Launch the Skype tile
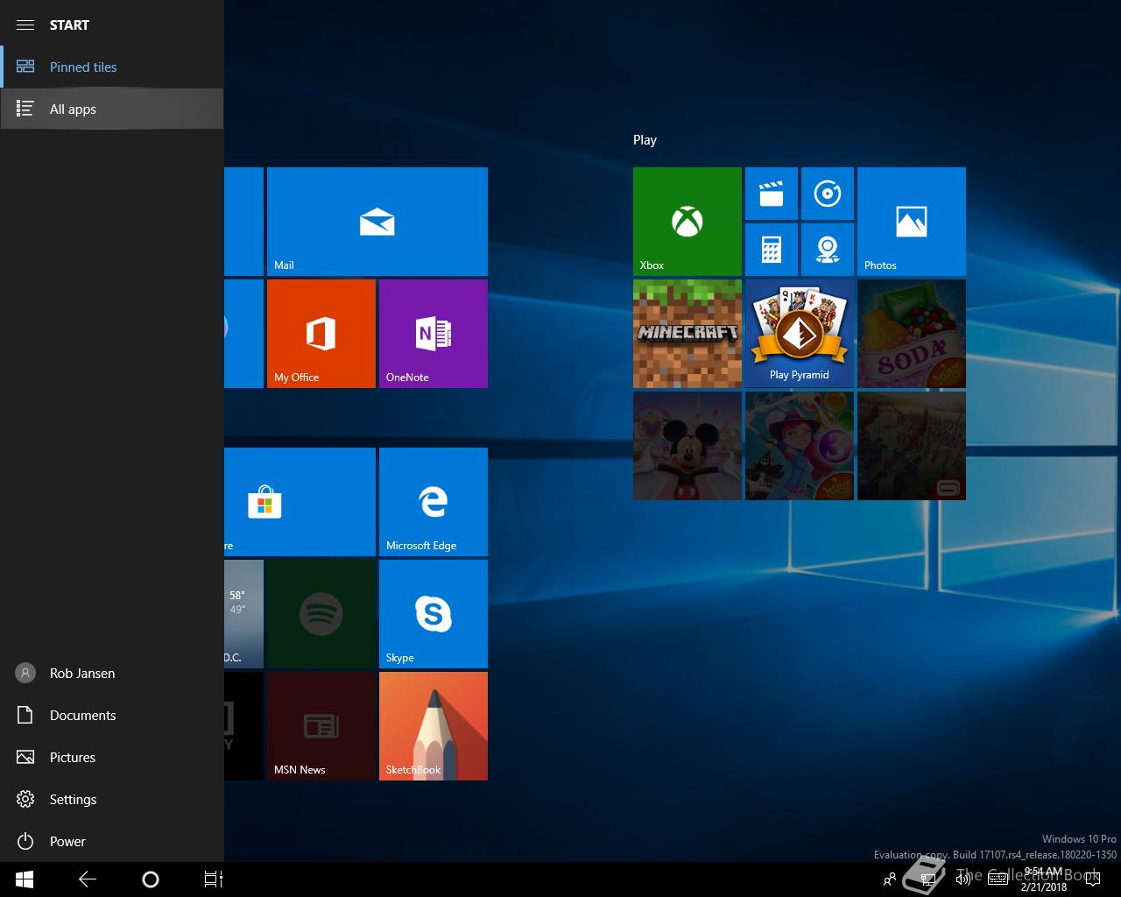Image resolution: width=1121 pixels, height=897 pixels. [x=434, y=614]
